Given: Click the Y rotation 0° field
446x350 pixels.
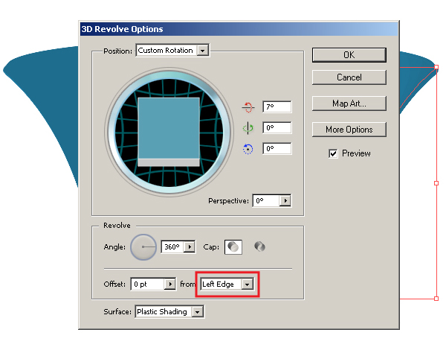Looking at the screenshot, I should tap(277, 127).
